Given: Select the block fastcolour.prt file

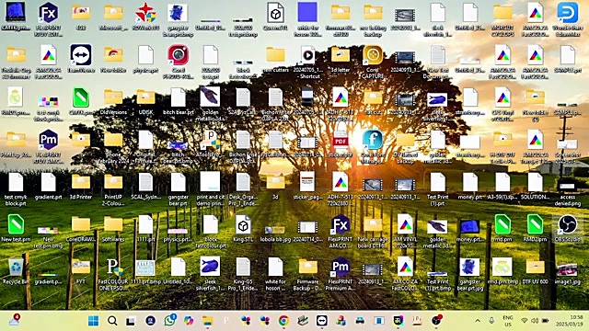Looking at the screenshot, I should click(x=211, y=224).
